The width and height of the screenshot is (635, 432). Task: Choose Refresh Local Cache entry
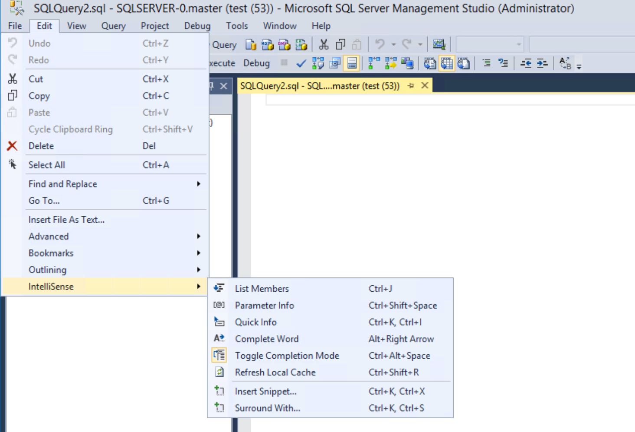pos(330,373)
